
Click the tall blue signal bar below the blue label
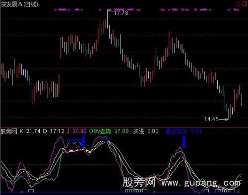184,142
